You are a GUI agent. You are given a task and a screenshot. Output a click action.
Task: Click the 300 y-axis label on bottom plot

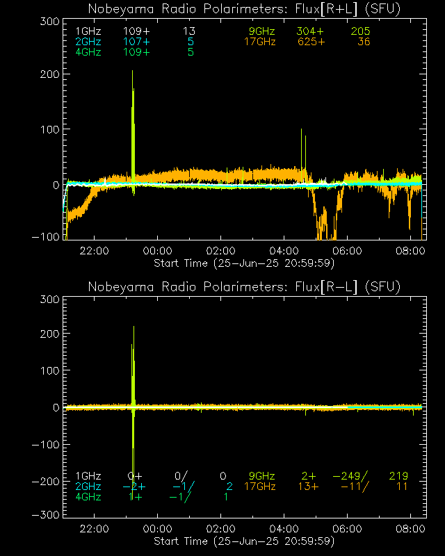coord(49,300)
